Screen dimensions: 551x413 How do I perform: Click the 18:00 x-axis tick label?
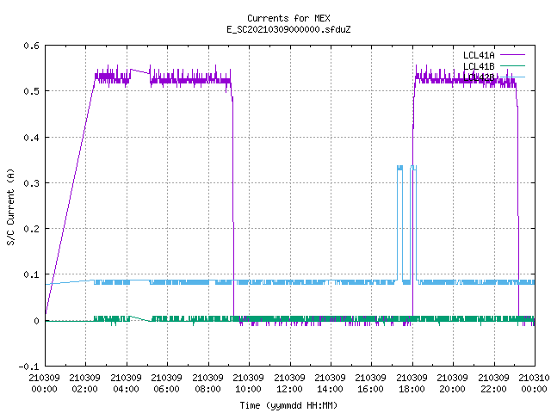[412, 389]
